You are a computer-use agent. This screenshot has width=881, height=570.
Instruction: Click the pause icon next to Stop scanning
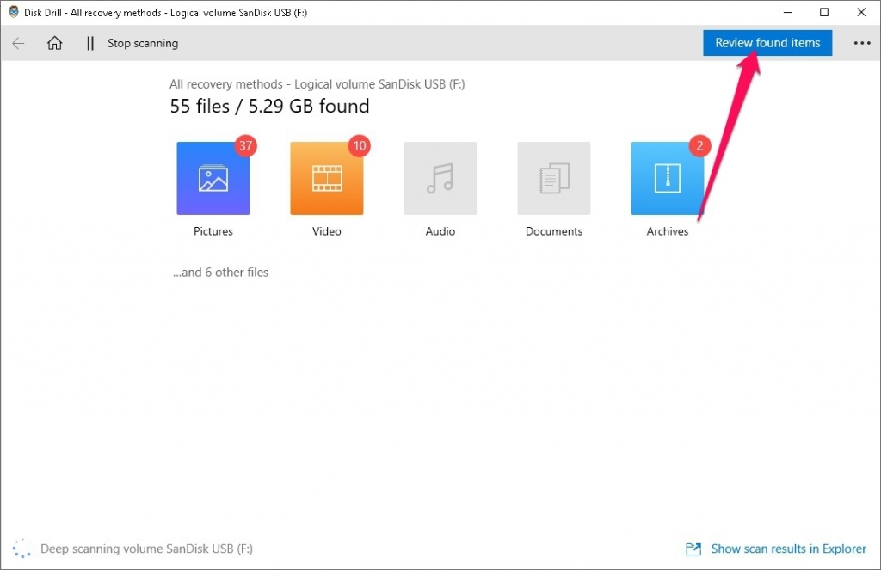tap(89, 43)
